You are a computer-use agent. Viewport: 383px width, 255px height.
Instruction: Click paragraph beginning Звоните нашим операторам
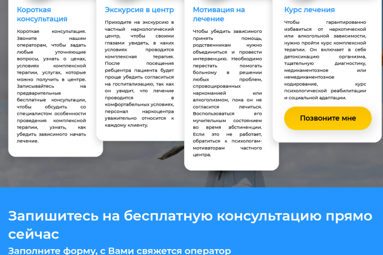pos(51,86)
